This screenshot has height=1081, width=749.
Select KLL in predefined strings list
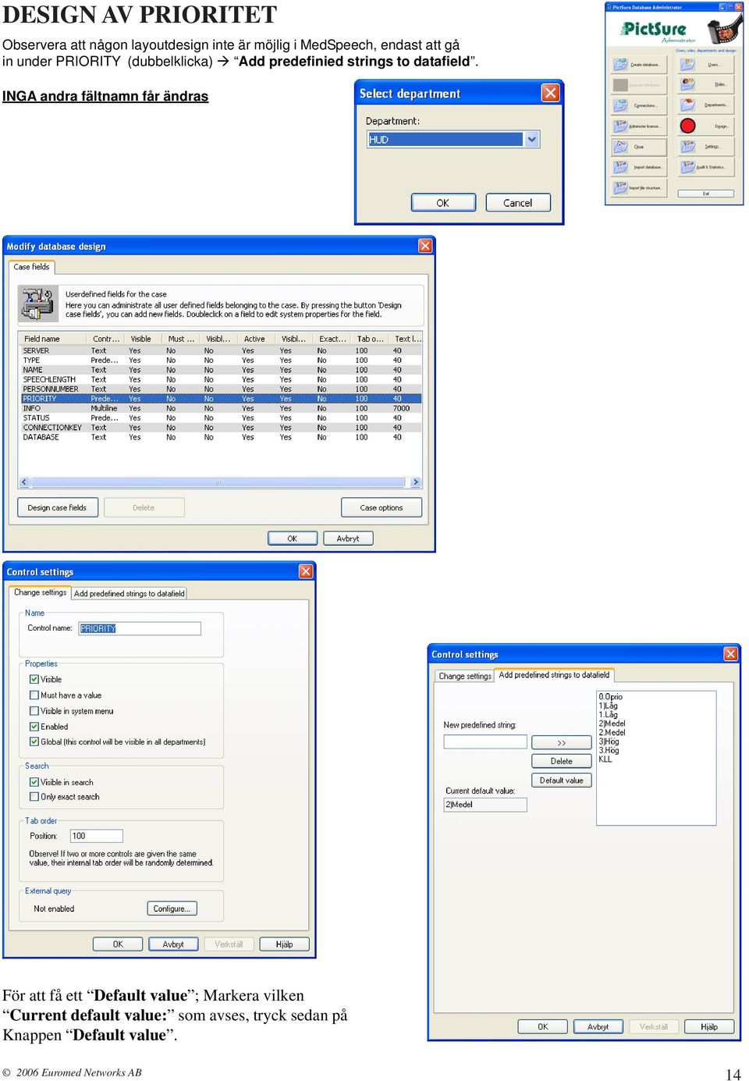point(605,759)
